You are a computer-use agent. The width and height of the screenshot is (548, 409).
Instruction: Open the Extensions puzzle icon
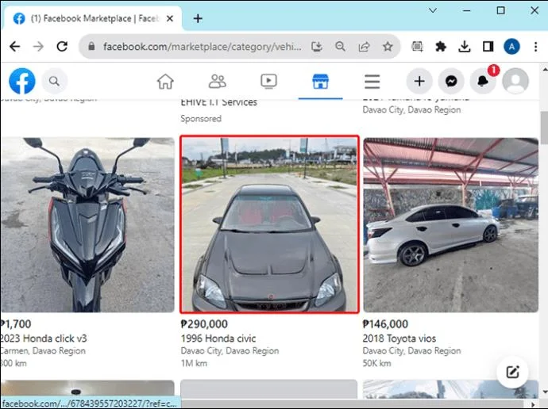pos(441,47)
